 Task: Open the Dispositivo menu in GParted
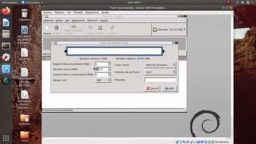pyautogui.click(x=78, y=20)
